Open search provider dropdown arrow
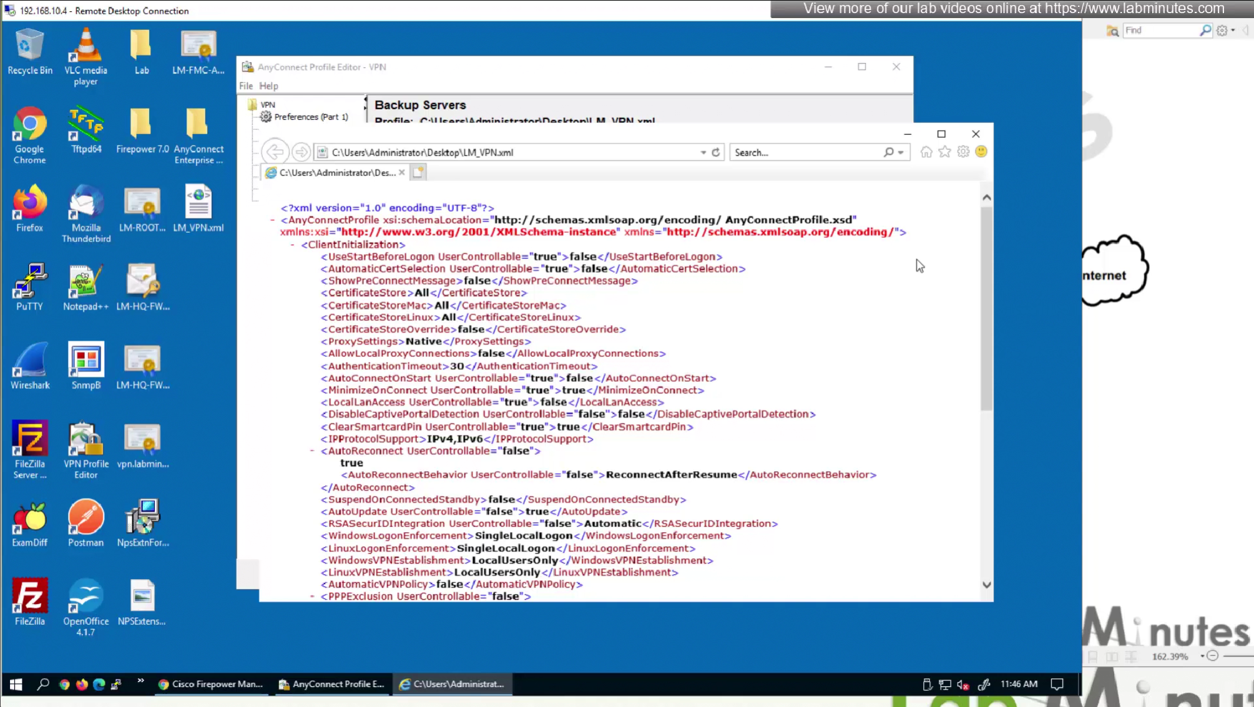The height and width of the screenshot is (707, 1254). click(901, 152)
